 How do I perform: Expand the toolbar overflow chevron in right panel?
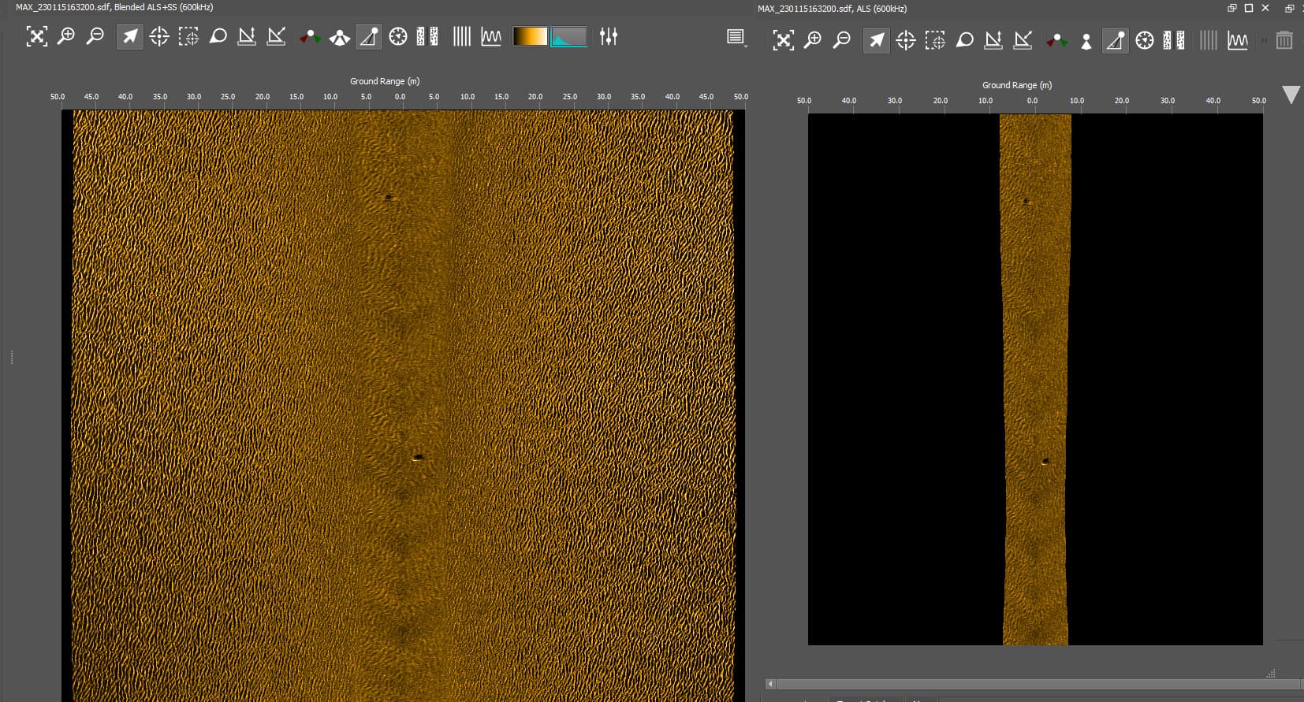pos(1264,40)
